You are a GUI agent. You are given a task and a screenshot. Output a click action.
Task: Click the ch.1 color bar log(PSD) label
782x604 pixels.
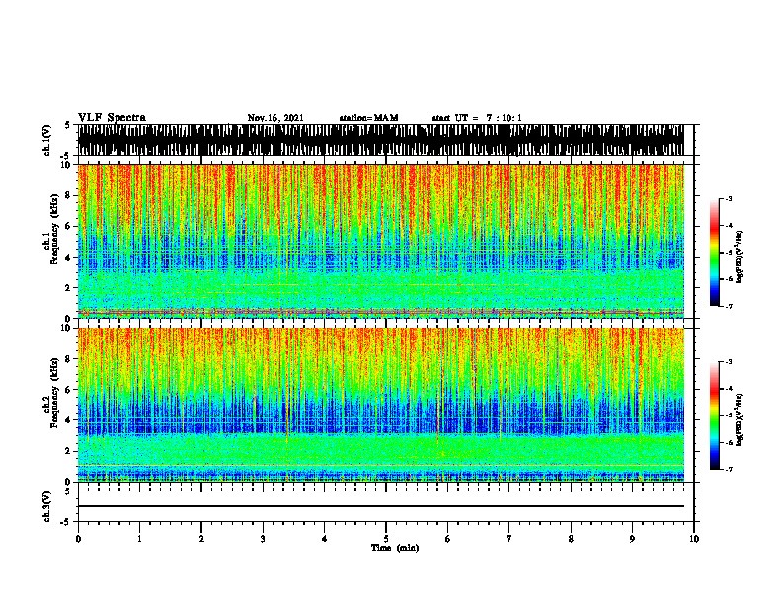[740, 258]
